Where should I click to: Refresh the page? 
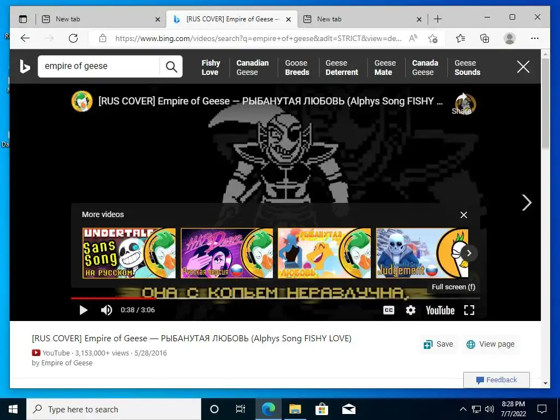[73, 38]
